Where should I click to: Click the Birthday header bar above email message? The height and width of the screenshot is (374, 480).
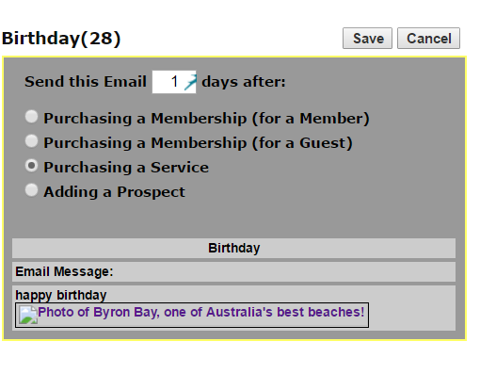(233, 248)
